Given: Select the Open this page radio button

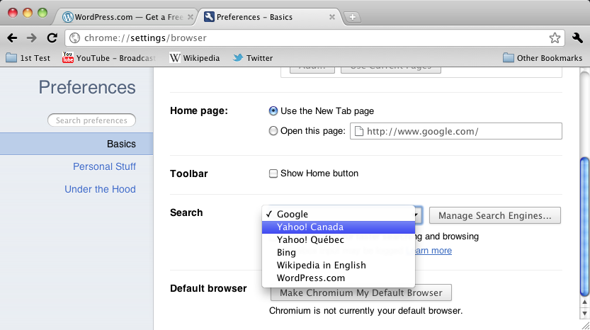Looking at the screenshot, I should pos(273,131).
